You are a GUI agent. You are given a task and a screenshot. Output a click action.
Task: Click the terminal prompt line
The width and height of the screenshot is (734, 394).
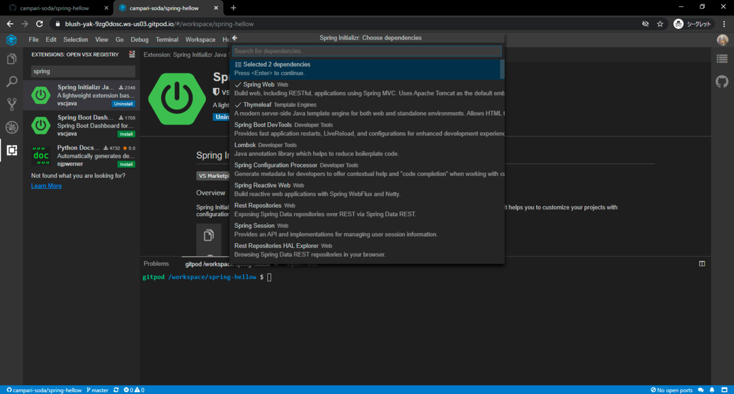[206, 277]
